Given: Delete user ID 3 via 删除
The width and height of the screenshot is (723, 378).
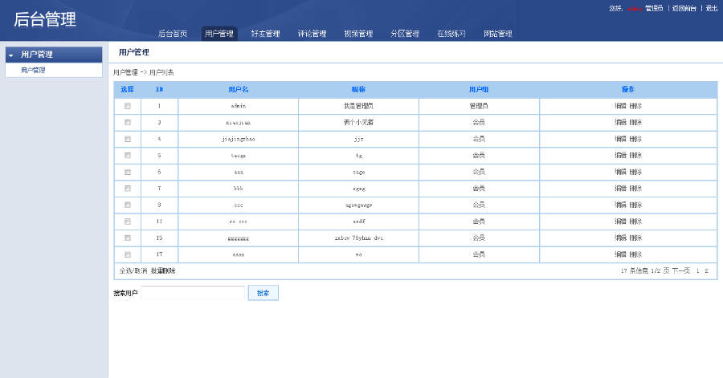Looking at the screenshot, I should pos(635,123).
